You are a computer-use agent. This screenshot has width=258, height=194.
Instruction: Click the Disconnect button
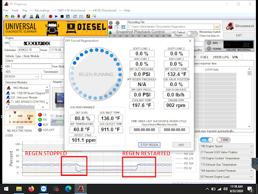point(239,26)
